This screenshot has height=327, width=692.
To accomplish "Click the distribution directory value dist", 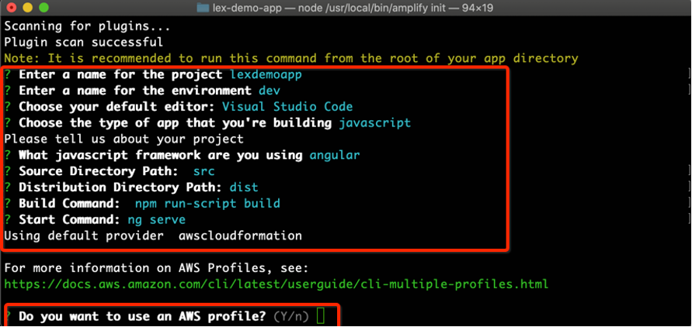I will [x=244, y=188].
